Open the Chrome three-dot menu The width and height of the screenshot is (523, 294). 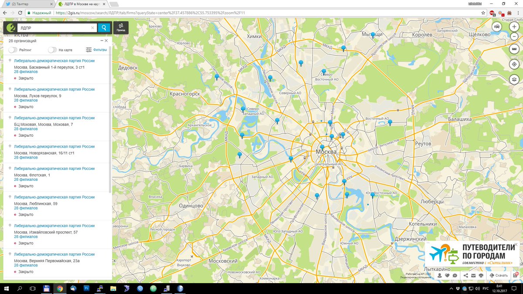[518, 13]
